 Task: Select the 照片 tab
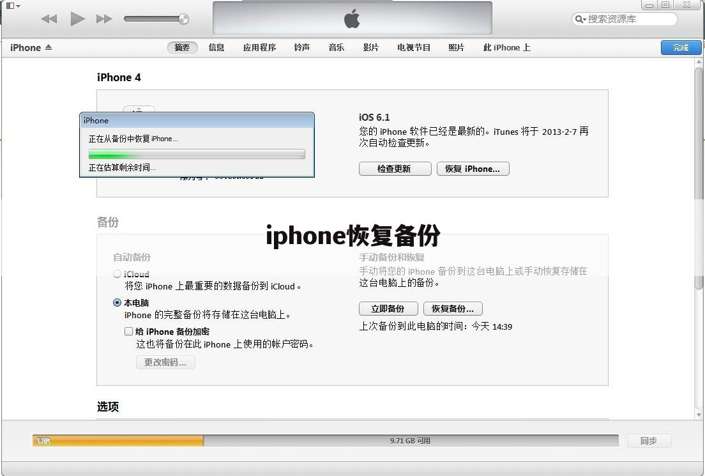pyautogui.click(x=456, y=48)
